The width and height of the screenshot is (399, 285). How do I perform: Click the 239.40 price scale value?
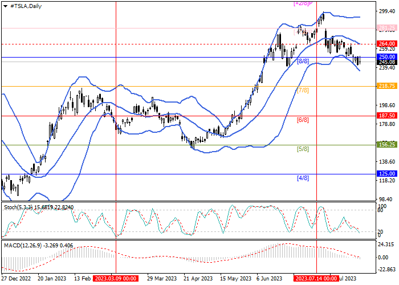387,68
